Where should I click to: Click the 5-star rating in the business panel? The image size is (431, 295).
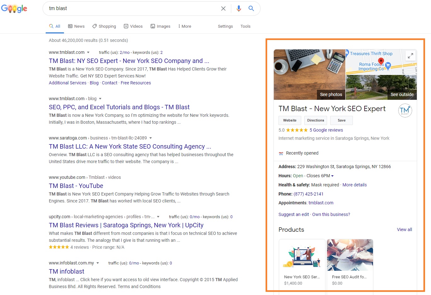tap(297, 130)
